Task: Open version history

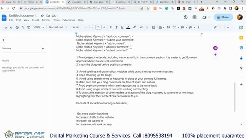Action: coord(185,17)
